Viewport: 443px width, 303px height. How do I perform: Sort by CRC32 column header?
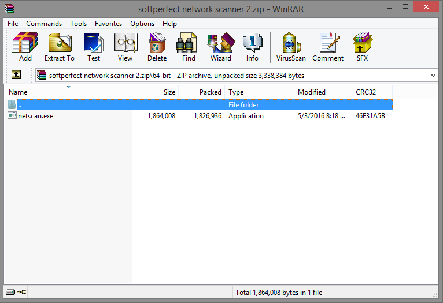pyautogui.click(x=372, y=92)
